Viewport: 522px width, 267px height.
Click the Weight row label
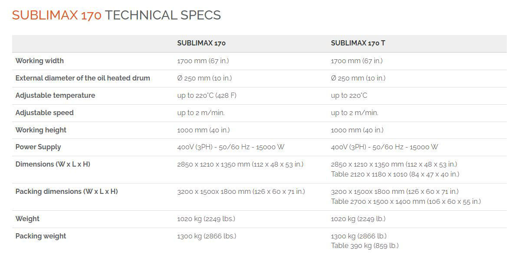27,219
